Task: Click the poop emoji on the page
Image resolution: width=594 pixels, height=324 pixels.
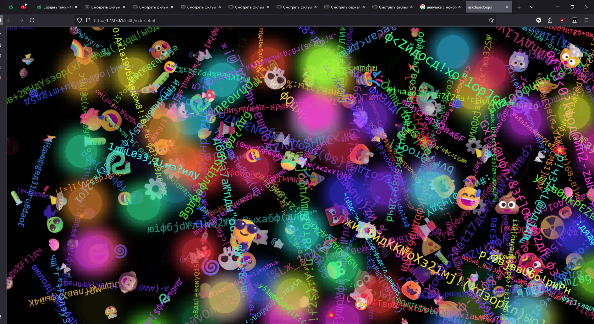Action: pyautogui.click(x=507, y=204)
